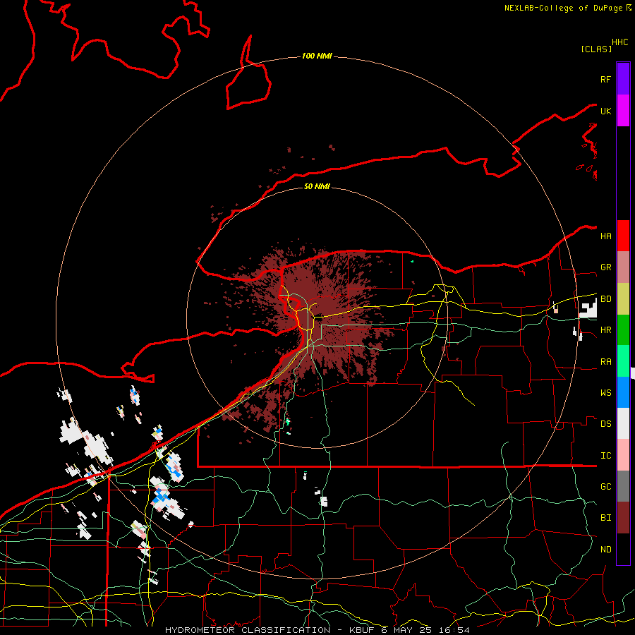
Task: Click the HYDROMETEOR CLASSIFICATION title text
Action: tap(248, 630)
